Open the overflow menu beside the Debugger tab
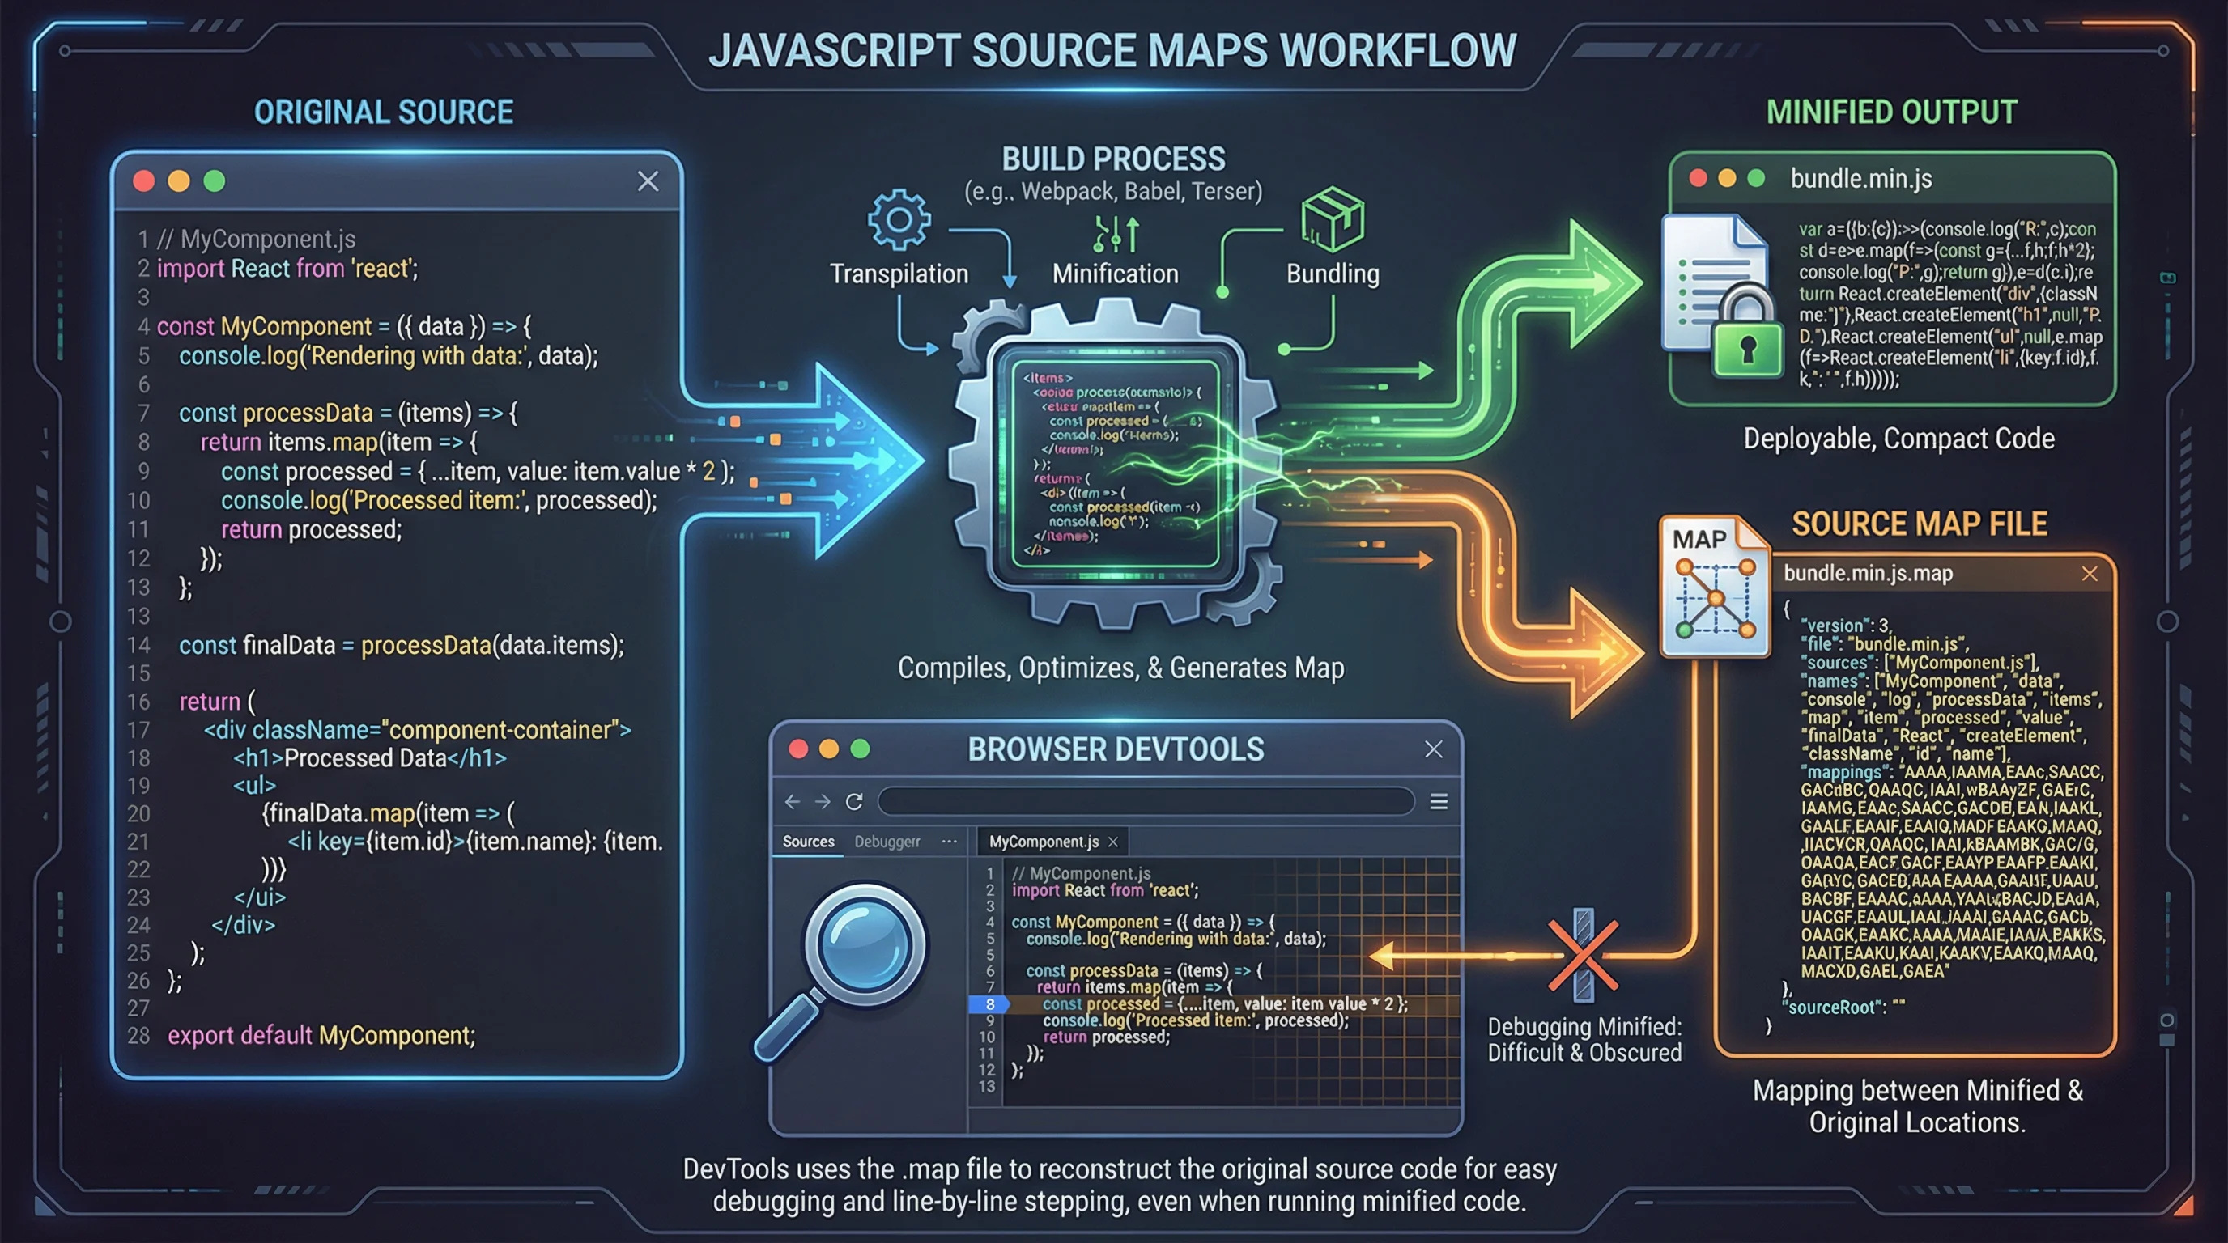Viewport: 2228px width, 1243px height. point(949,841)
